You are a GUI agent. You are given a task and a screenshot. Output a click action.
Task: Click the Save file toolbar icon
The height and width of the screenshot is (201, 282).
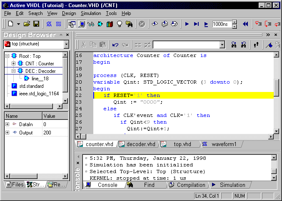coord(36,24)
